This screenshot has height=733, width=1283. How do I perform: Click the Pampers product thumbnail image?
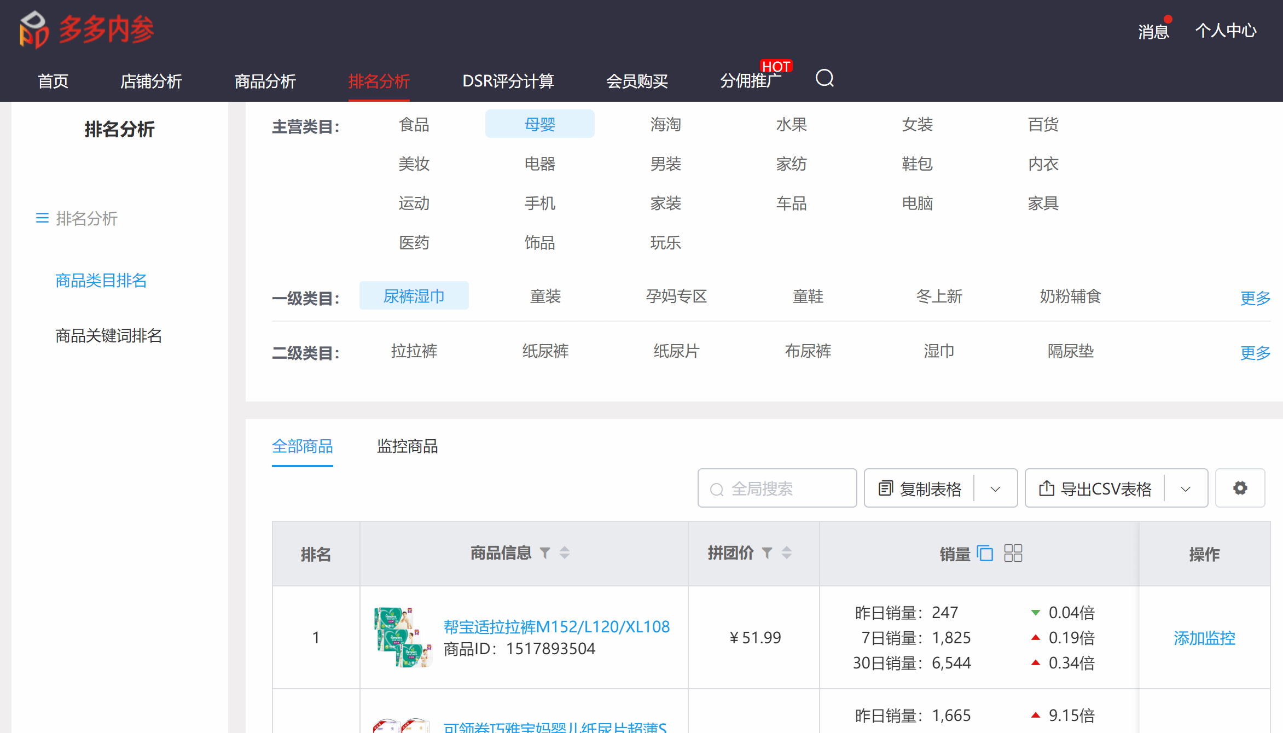tap(403, 637)
